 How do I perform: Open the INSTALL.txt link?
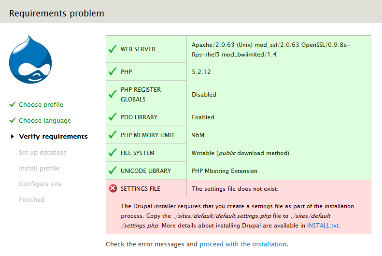(323, 226)
